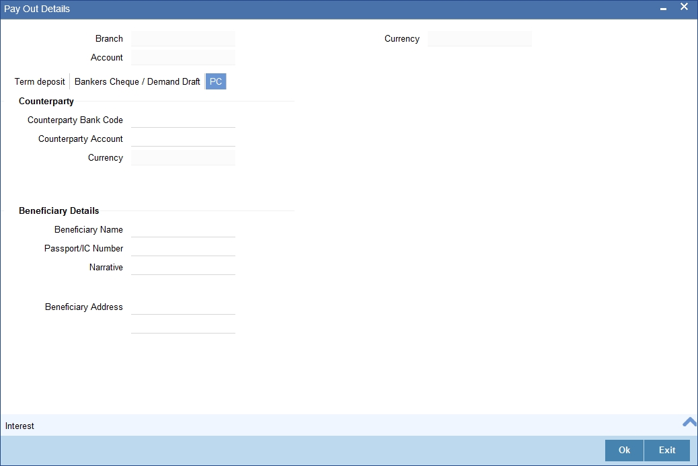The height and width of the screenshot is (466, 698).
Task: Click the Passport/IC Number label
Action: [83, 248]
